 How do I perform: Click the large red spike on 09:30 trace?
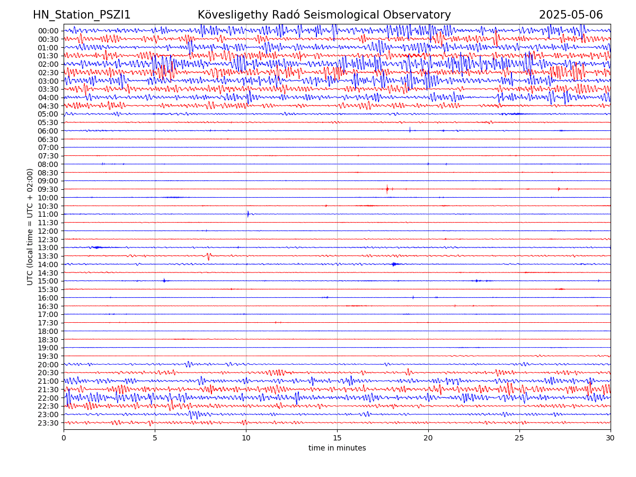coord(387,189)
